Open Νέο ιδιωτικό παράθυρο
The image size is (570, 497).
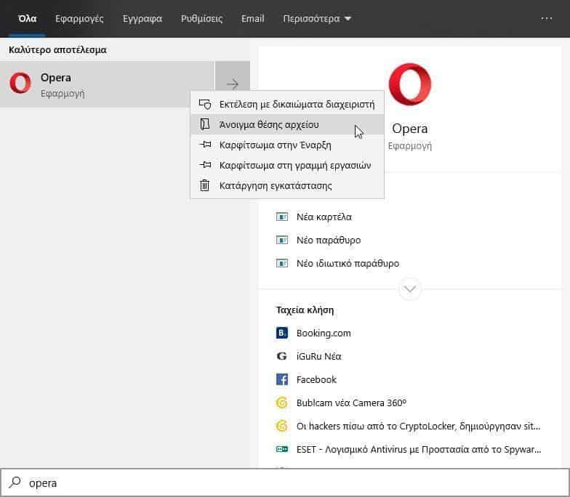coord(348,263)
